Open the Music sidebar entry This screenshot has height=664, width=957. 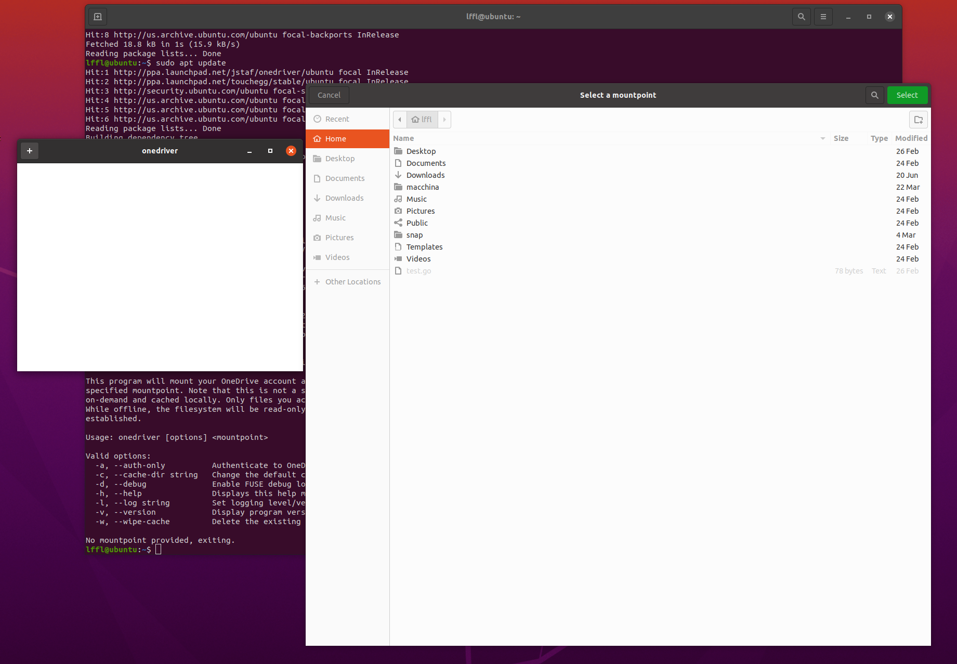pyautogui.click(x=335, y=217)
